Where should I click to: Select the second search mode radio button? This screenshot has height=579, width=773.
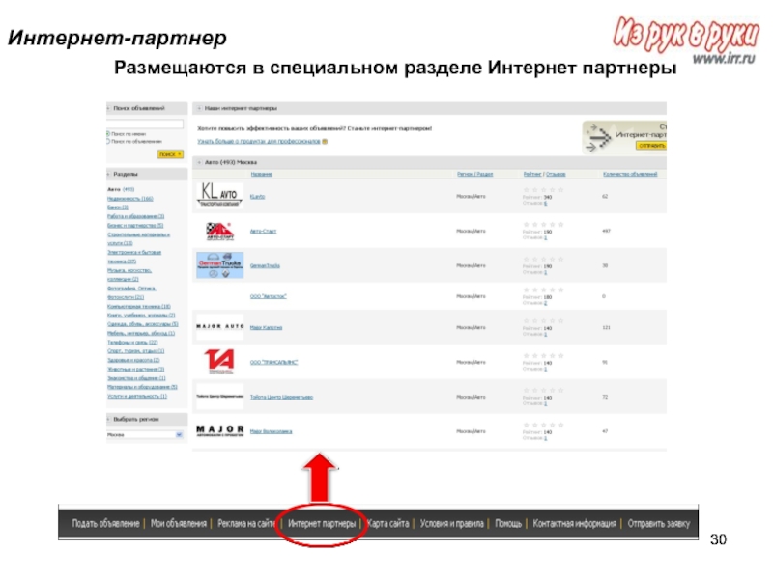click(x=108, y=141)
